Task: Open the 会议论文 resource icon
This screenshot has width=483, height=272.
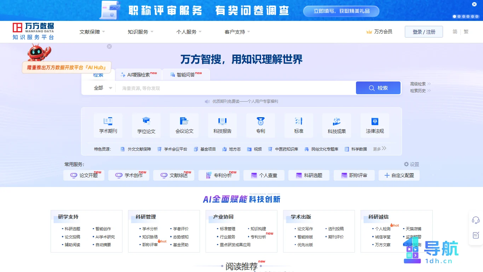Action: click(184, 125)
